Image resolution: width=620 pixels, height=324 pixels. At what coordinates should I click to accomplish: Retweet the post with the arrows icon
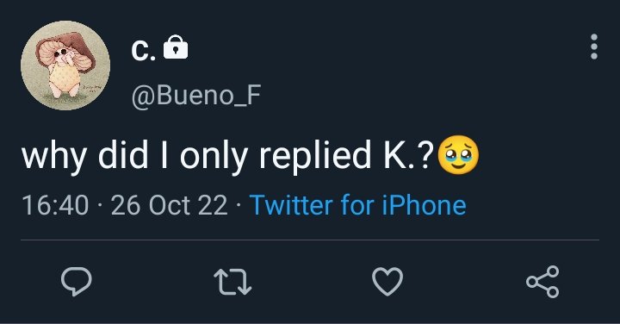232,282
